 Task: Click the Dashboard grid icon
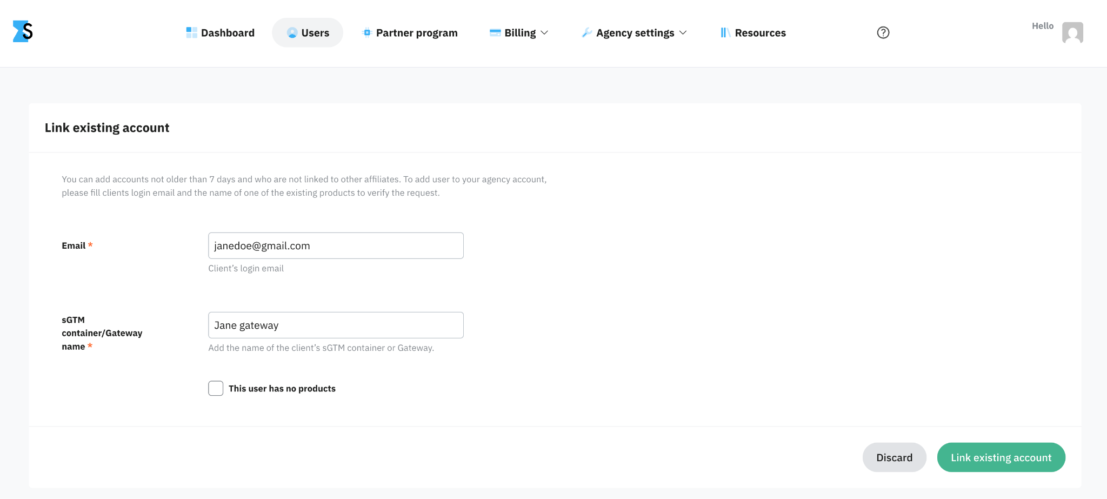pyautogui.click(x=191, y=32)
